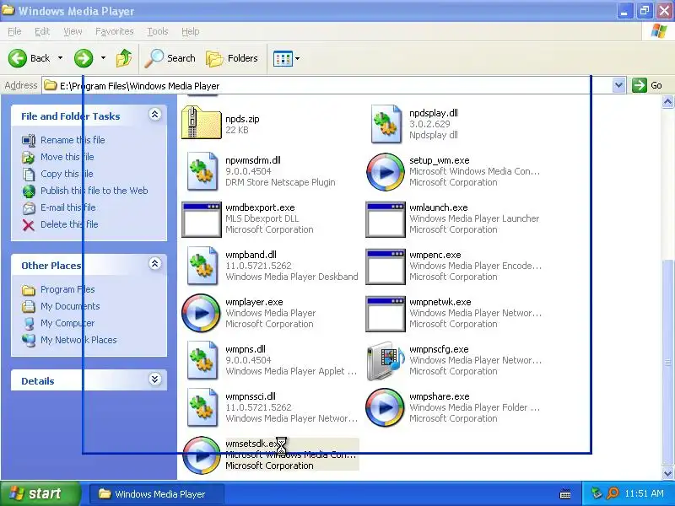Screen dimensions: 675x506
Task: Toggle the Folders pane button
Action: click(x=231, y=58)
